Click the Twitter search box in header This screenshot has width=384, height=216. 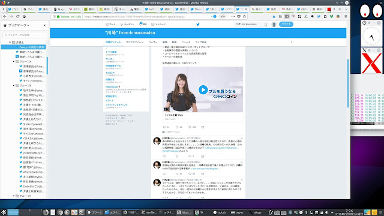[x=251, y=24]
